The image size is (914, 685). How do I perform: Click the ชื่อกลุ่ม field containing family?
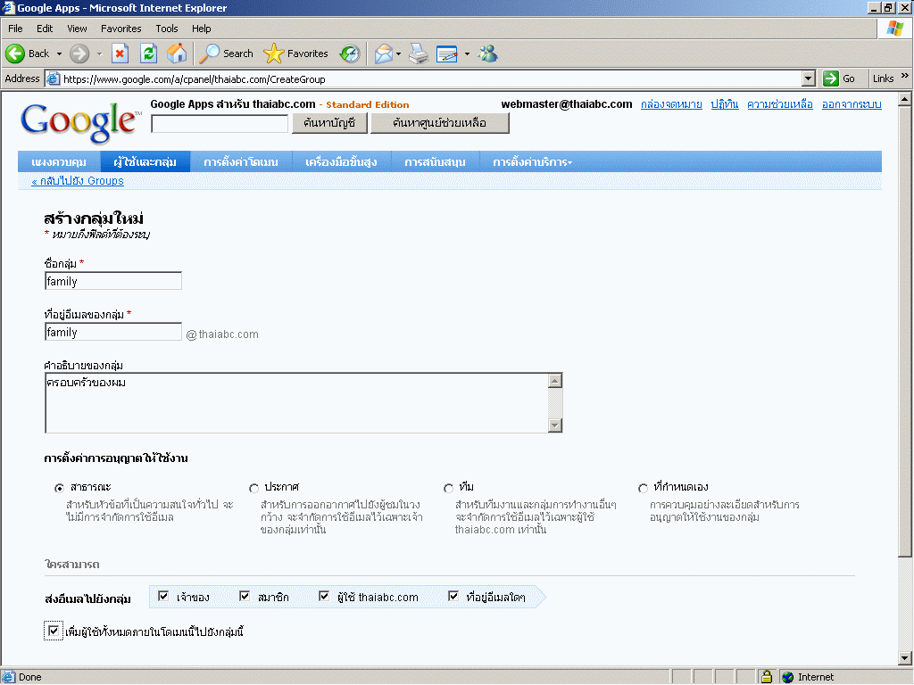coord(113,281)
